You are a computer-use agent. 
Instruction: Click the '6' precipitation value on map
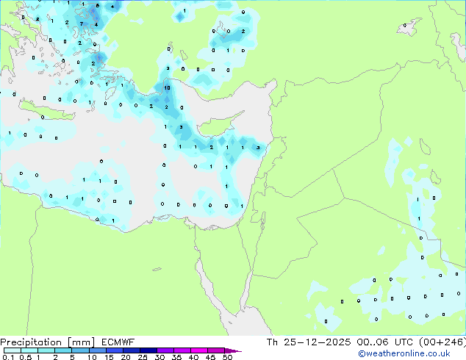pyautogui.click(x=98, y=6)
